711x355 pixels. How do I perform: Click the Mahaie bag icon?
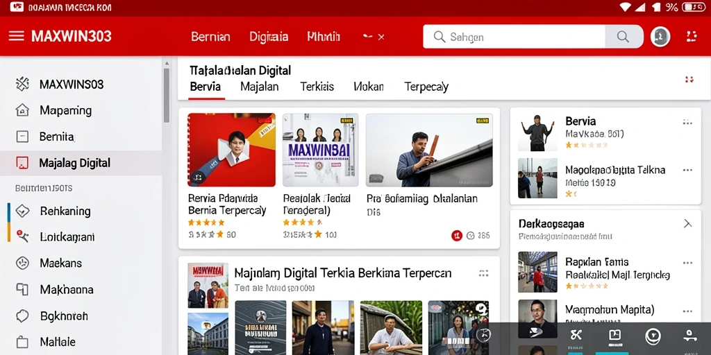point(22,343)
